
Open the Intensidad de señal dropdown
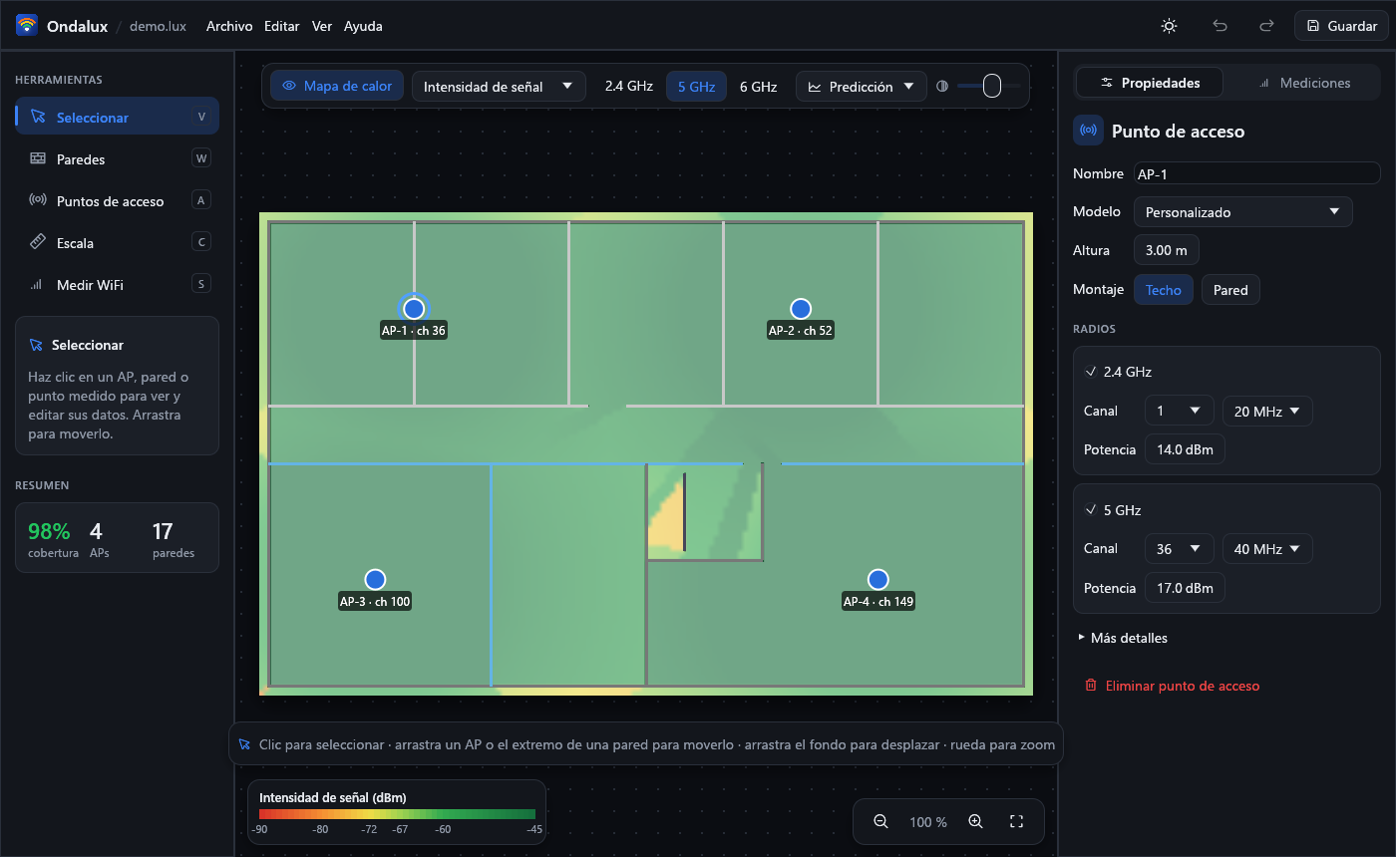(499, 87)
